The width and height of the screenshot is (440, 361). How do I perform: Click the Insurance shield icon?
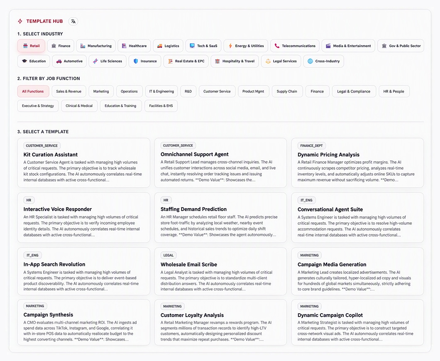pyautogui.click(x=136, y=61)
